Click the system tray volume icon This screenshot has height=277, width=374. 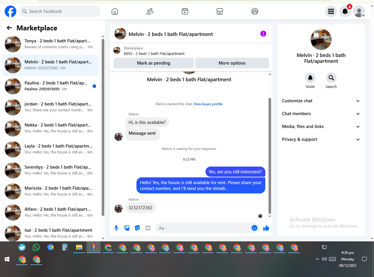(x=324, y=259)
